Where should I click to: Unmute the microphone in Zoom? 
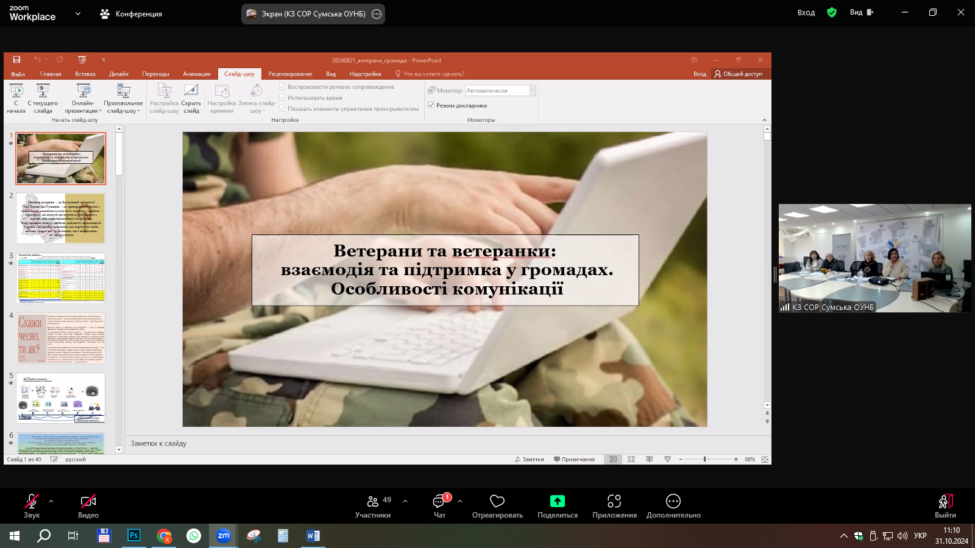pos(31,501)
